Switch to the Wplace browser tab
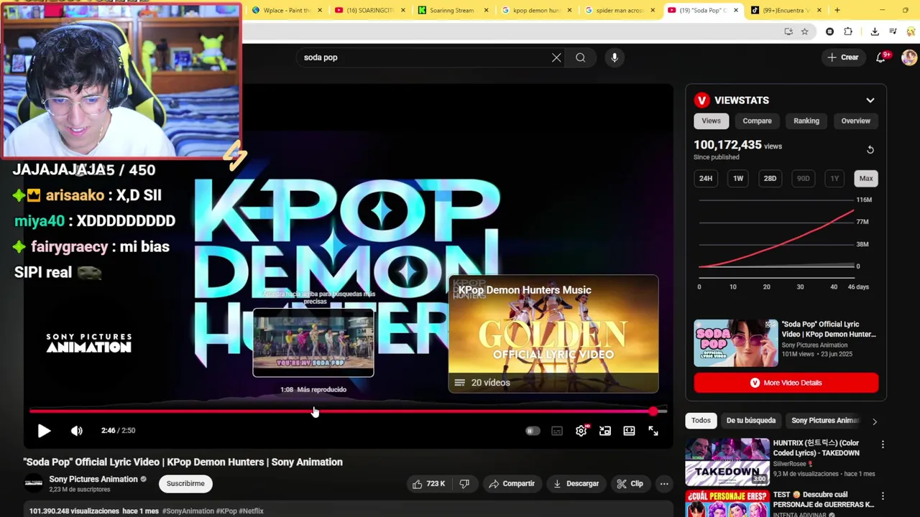The height and width of the screenshot is (517, 920). point(286,10)
